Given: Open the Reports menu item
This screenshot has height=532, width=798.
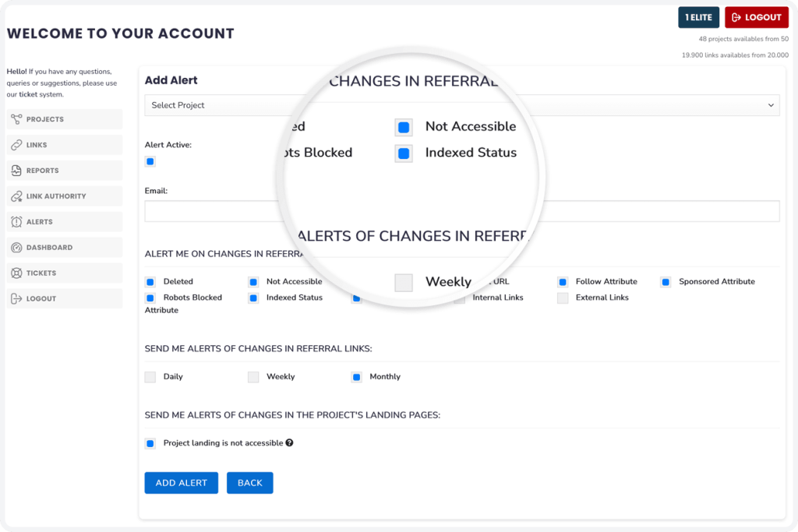Looking at the screenshot, I should click(x=65, y=171).
